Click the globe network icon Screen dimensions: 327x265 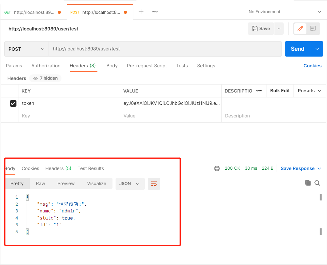point(217,168)
